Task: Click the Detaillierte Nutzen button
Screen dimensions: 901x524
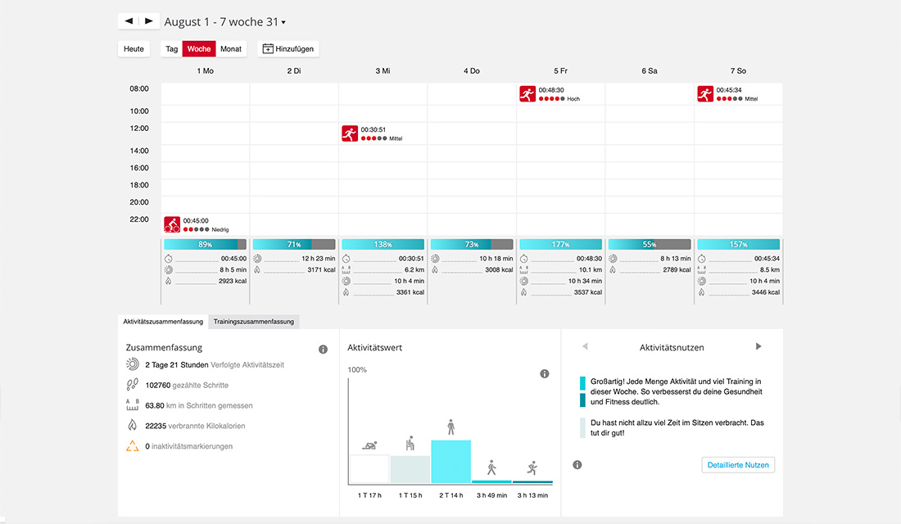Action: pos(738,465)
